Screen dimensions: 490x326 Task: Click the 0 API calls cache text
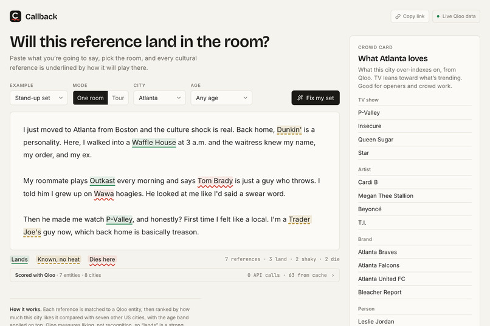[x=287, y=275]
